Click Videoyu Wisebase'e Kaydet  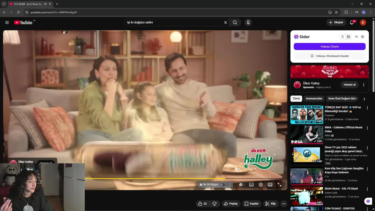point(330,56)
